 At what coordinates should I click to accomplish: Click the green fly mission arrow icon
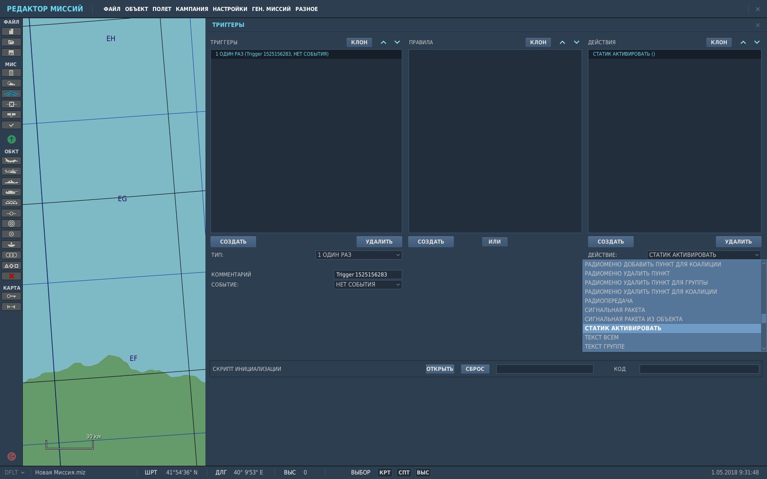pos(11,139)
